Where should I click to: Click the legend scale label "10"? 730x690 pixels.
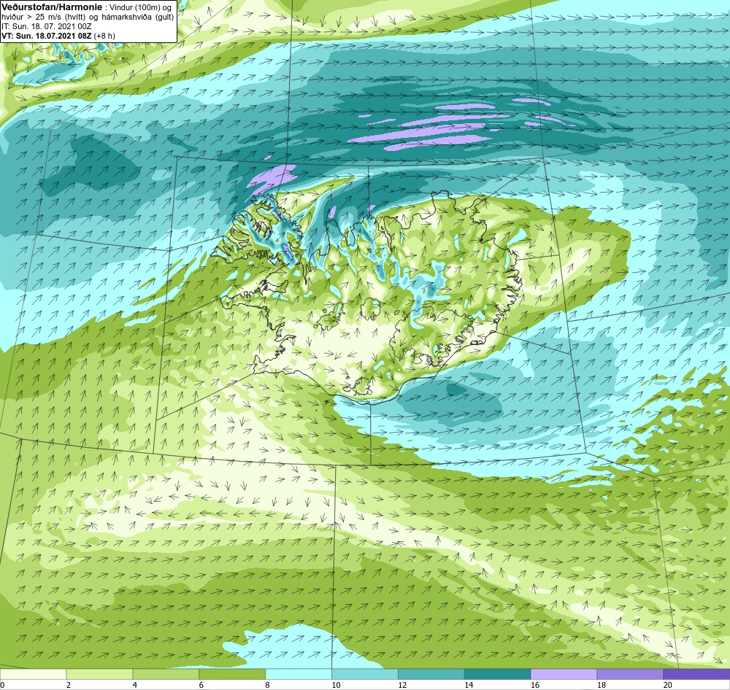[x=336, y=685]
